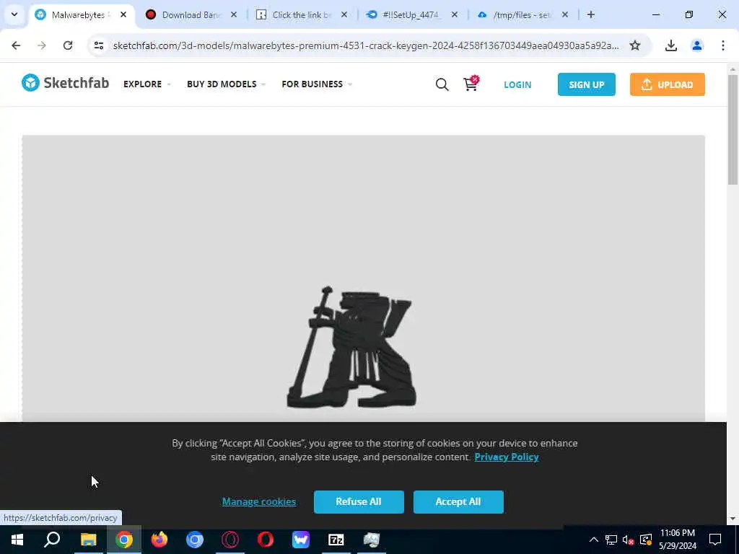Open the tab search dropdown arrow

tap(14, 14)
